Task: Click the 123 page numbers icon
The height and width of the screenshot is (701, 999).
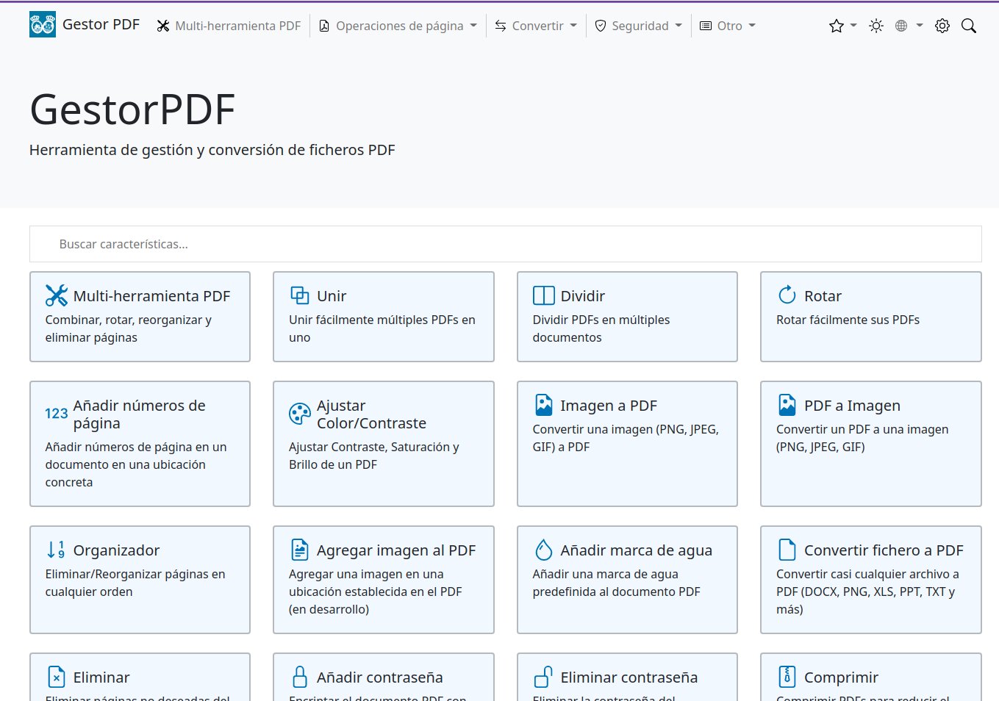Action: (57, 414)
